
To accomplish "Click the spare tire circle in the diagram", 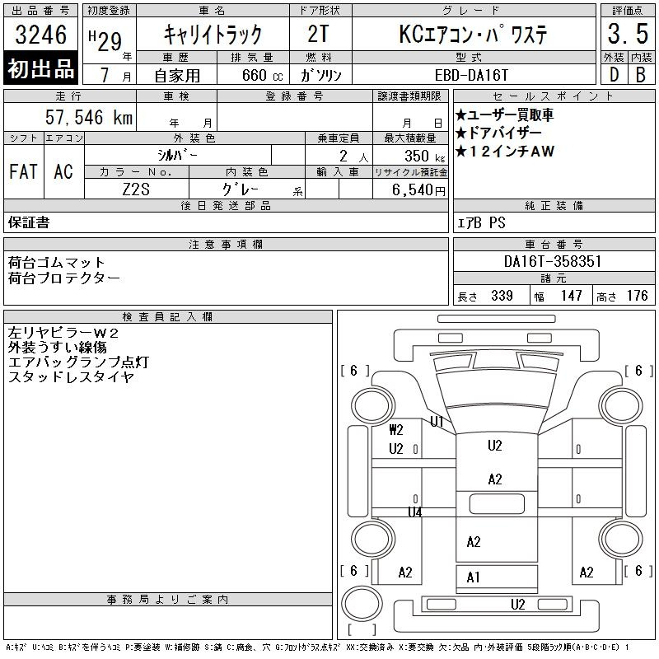I will [x=362, y=603].
